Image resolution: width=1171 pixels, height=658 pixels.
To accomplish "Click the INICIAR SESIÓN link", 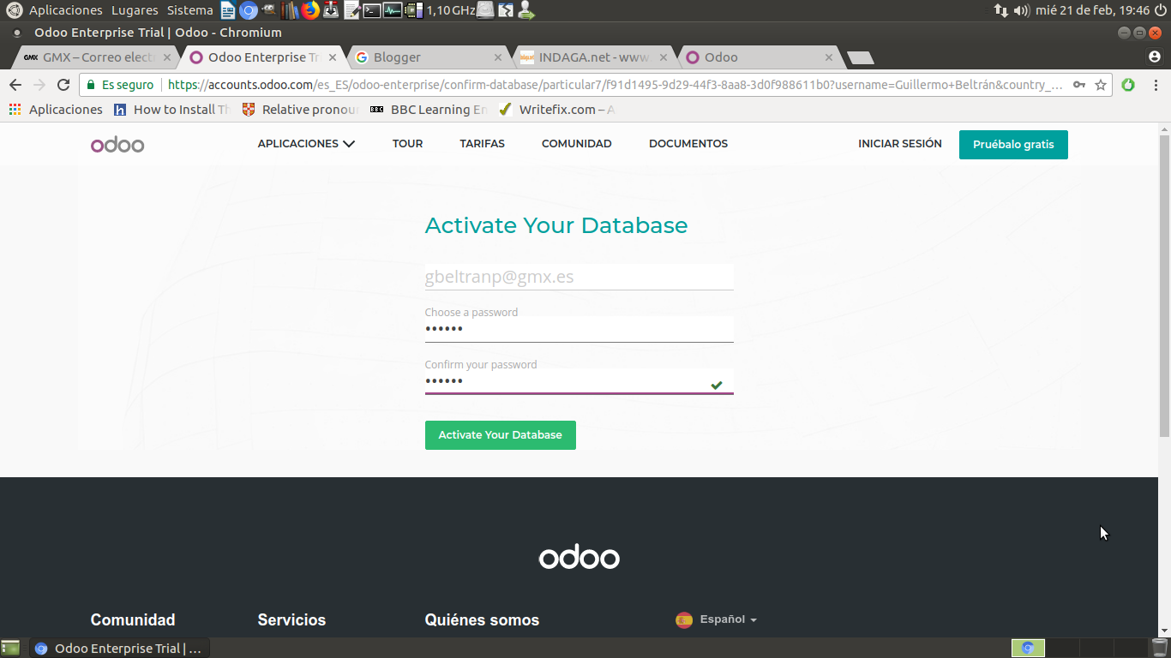I will (x=900, y=144).
